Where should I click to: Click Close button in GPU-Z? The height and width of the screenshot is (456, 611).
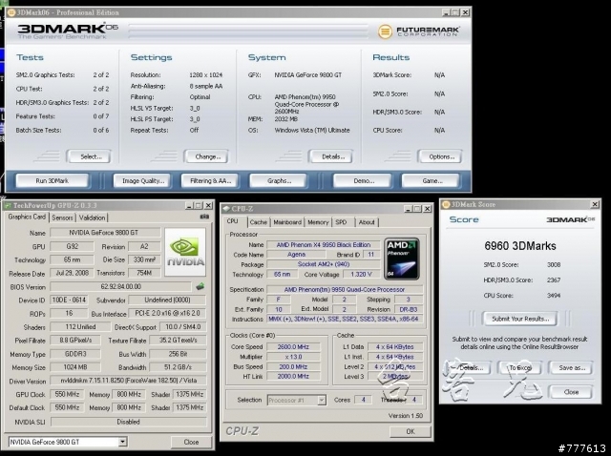click(191, 442)
